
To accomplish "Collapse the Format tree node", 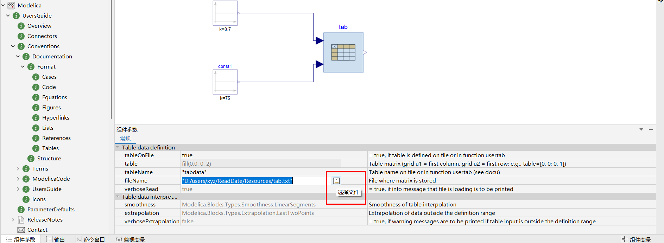I will 23,67.
